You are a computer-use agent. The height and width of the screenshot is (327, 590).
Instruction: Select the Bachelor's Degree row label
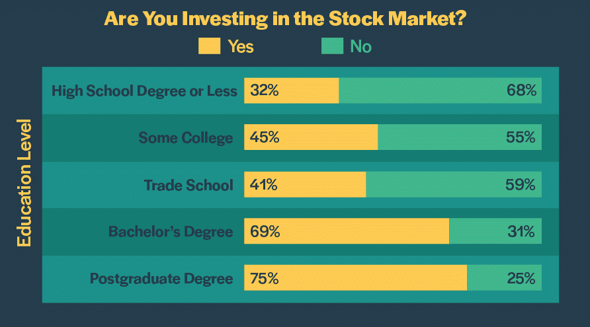[171, 231]
